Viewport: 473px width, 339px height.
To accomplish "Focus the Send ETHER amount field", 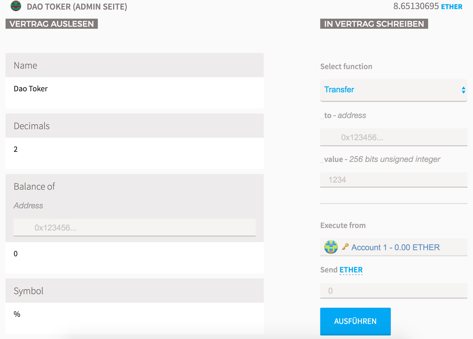I will [x=394, y=291].
